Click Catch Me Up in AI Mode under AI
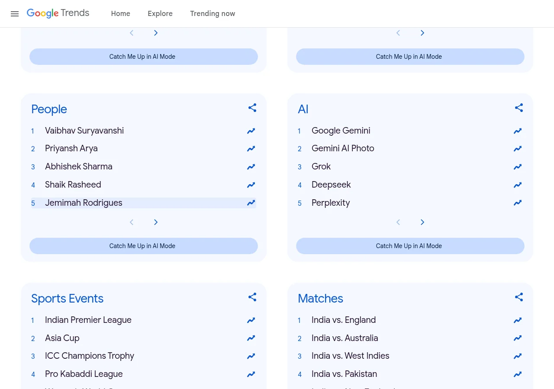554x389 pixels. coord(410,246)
